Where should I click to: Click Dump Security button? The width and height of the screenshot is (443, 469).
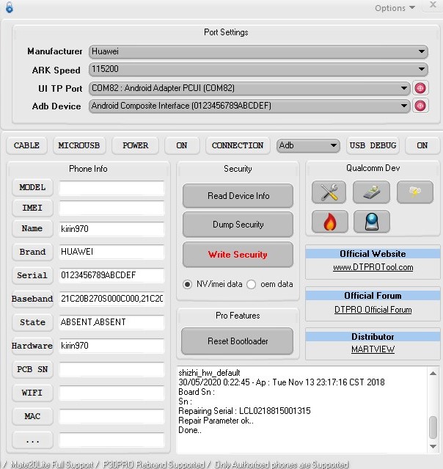238,225
